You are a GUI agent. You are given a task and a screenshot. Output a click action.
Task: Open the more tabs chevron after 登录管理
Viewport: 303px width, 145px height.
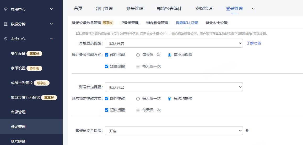pyautogui.click(x=253, y=9)
